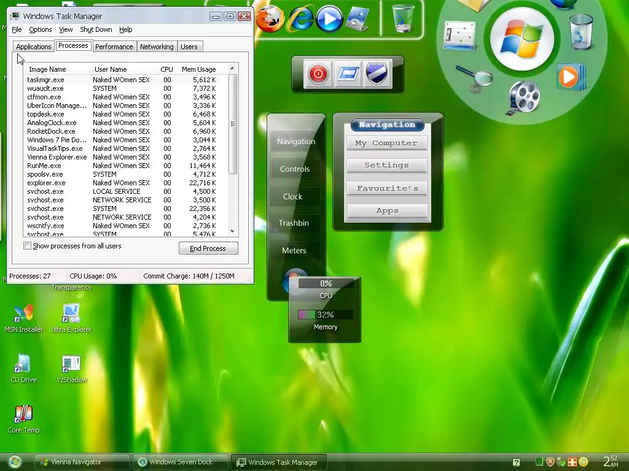
Task: Click the Controls sidebar button
Action: [x=295, y=169]
